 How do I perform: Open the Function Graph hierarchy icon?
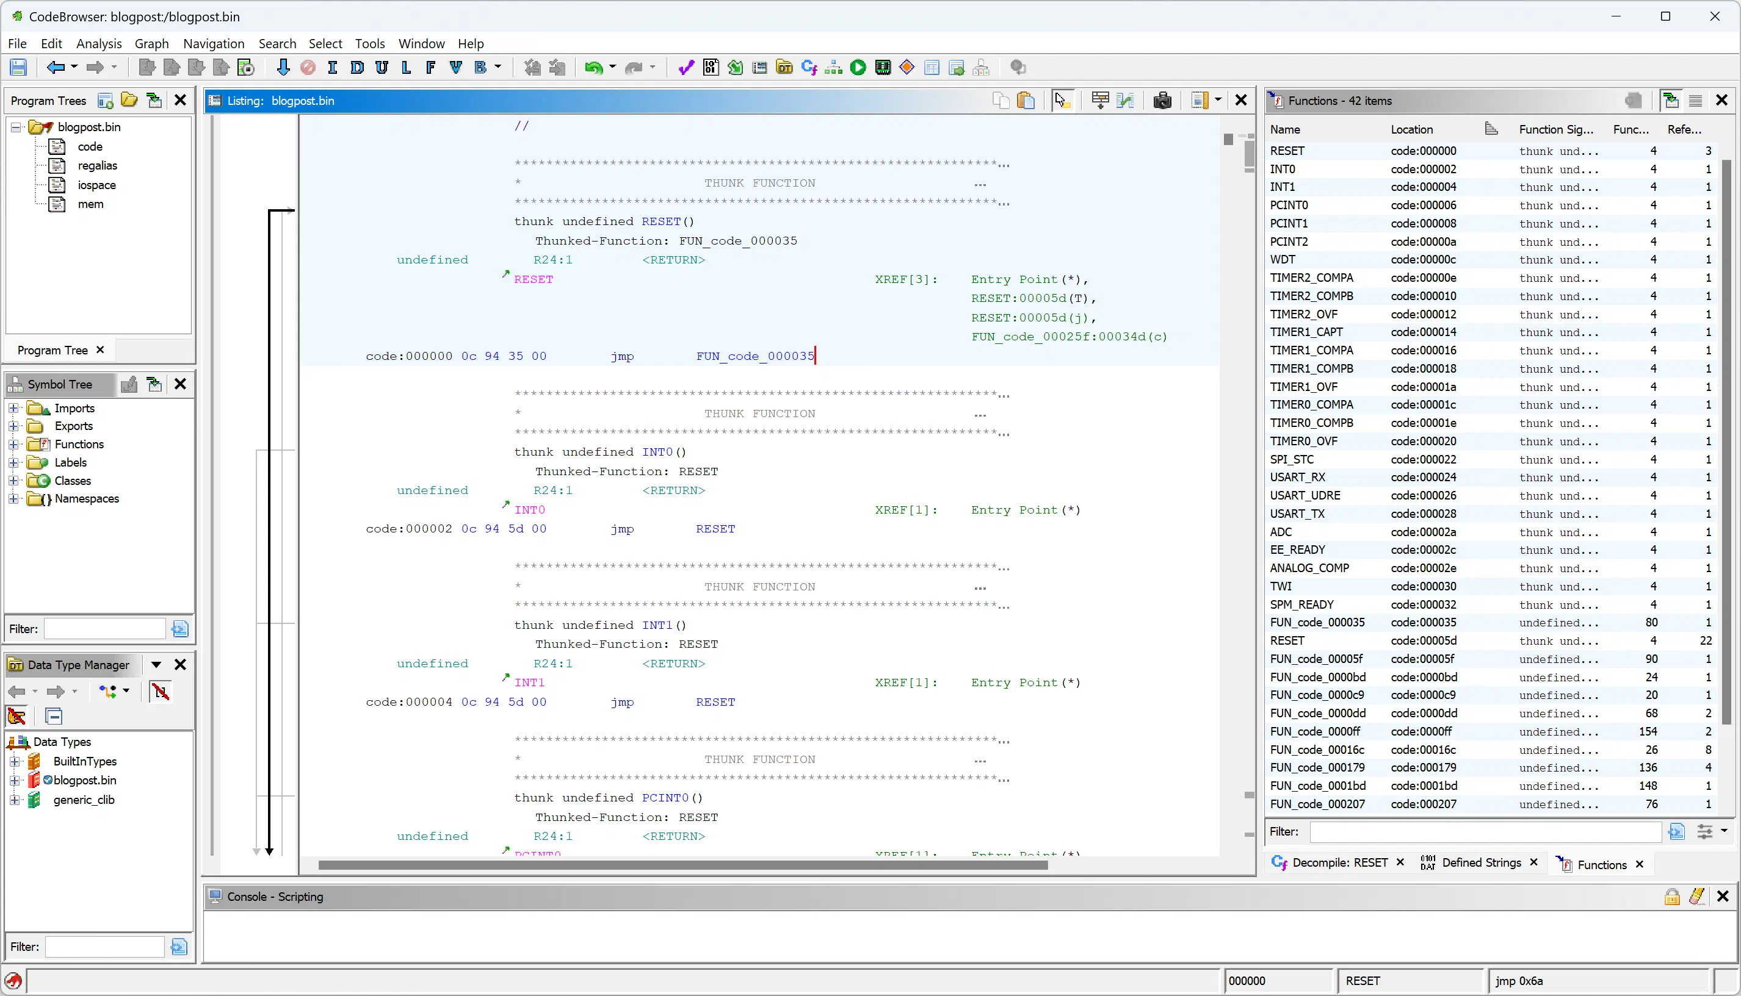pos(834,67)
